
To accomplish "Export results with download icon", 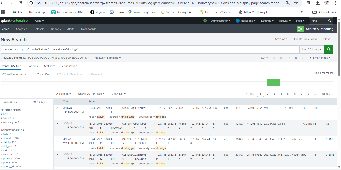I will click(x=303, y=58).
